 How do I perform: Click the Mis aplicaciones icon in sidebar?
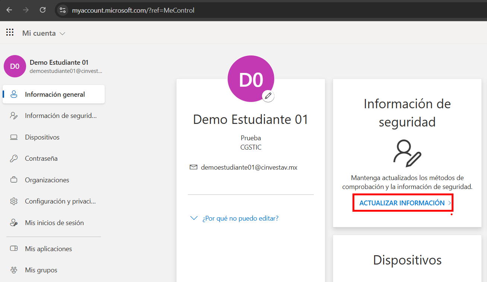pyautogui.click(x=14, y=249)
